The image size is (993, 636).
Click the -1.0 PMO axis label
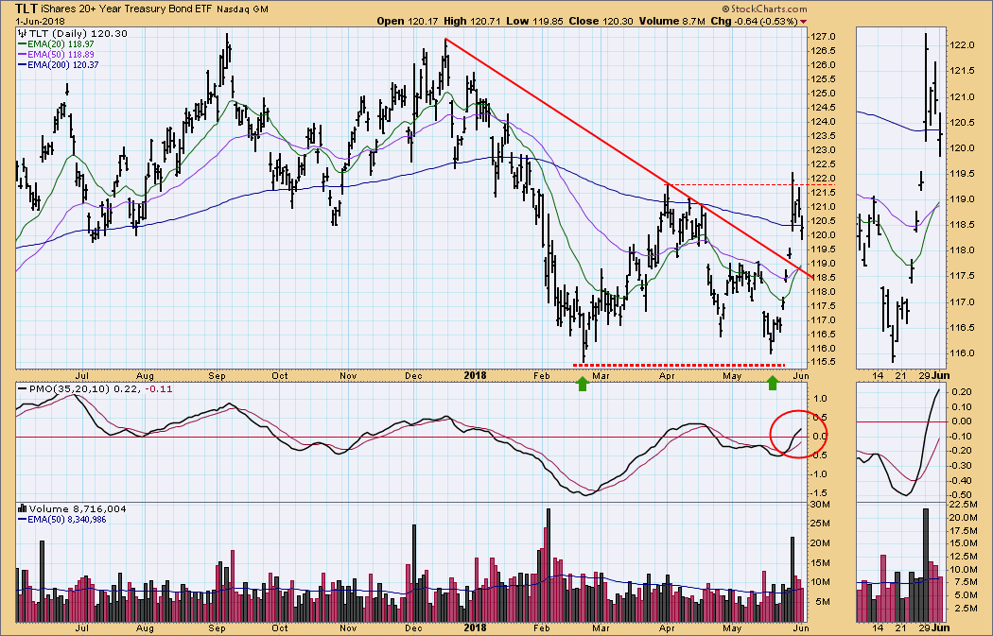[819, 474]
